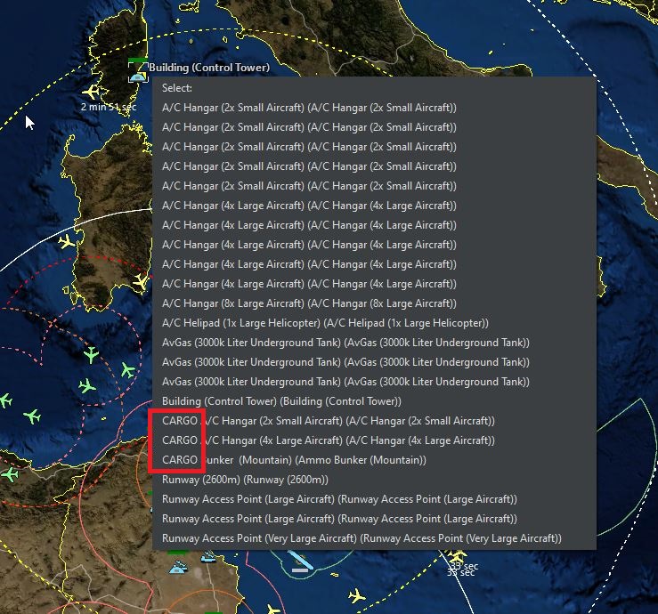Select the Building (Control Tower) unit icon on map
658x614 pixels.
pyautogui.click(x=138, y=77)
